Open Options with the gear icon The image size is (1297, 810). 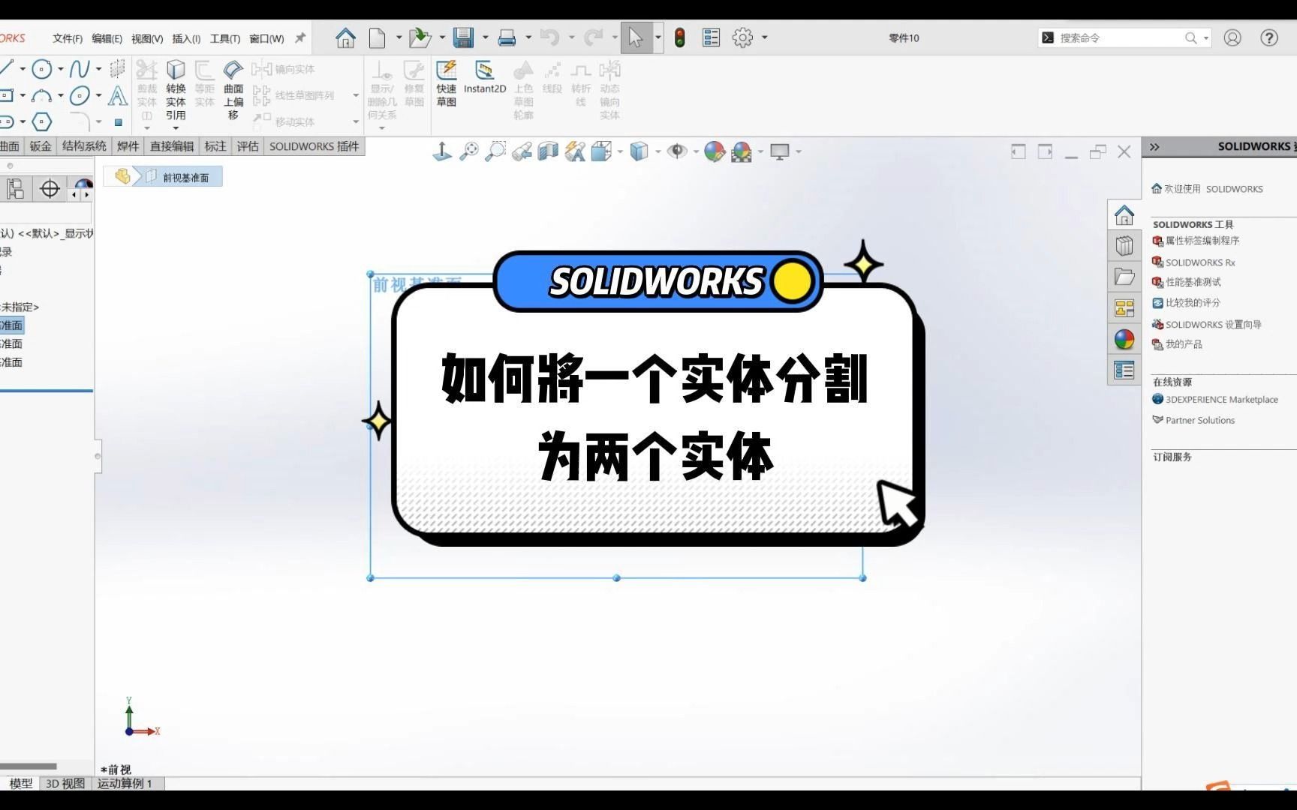click(x=742, y=37)
